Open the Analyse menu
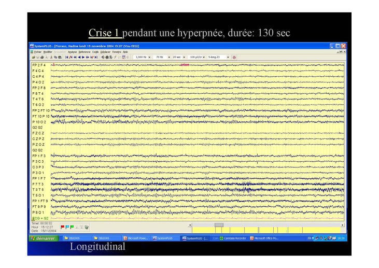379x268 pixels. [72, 52]
